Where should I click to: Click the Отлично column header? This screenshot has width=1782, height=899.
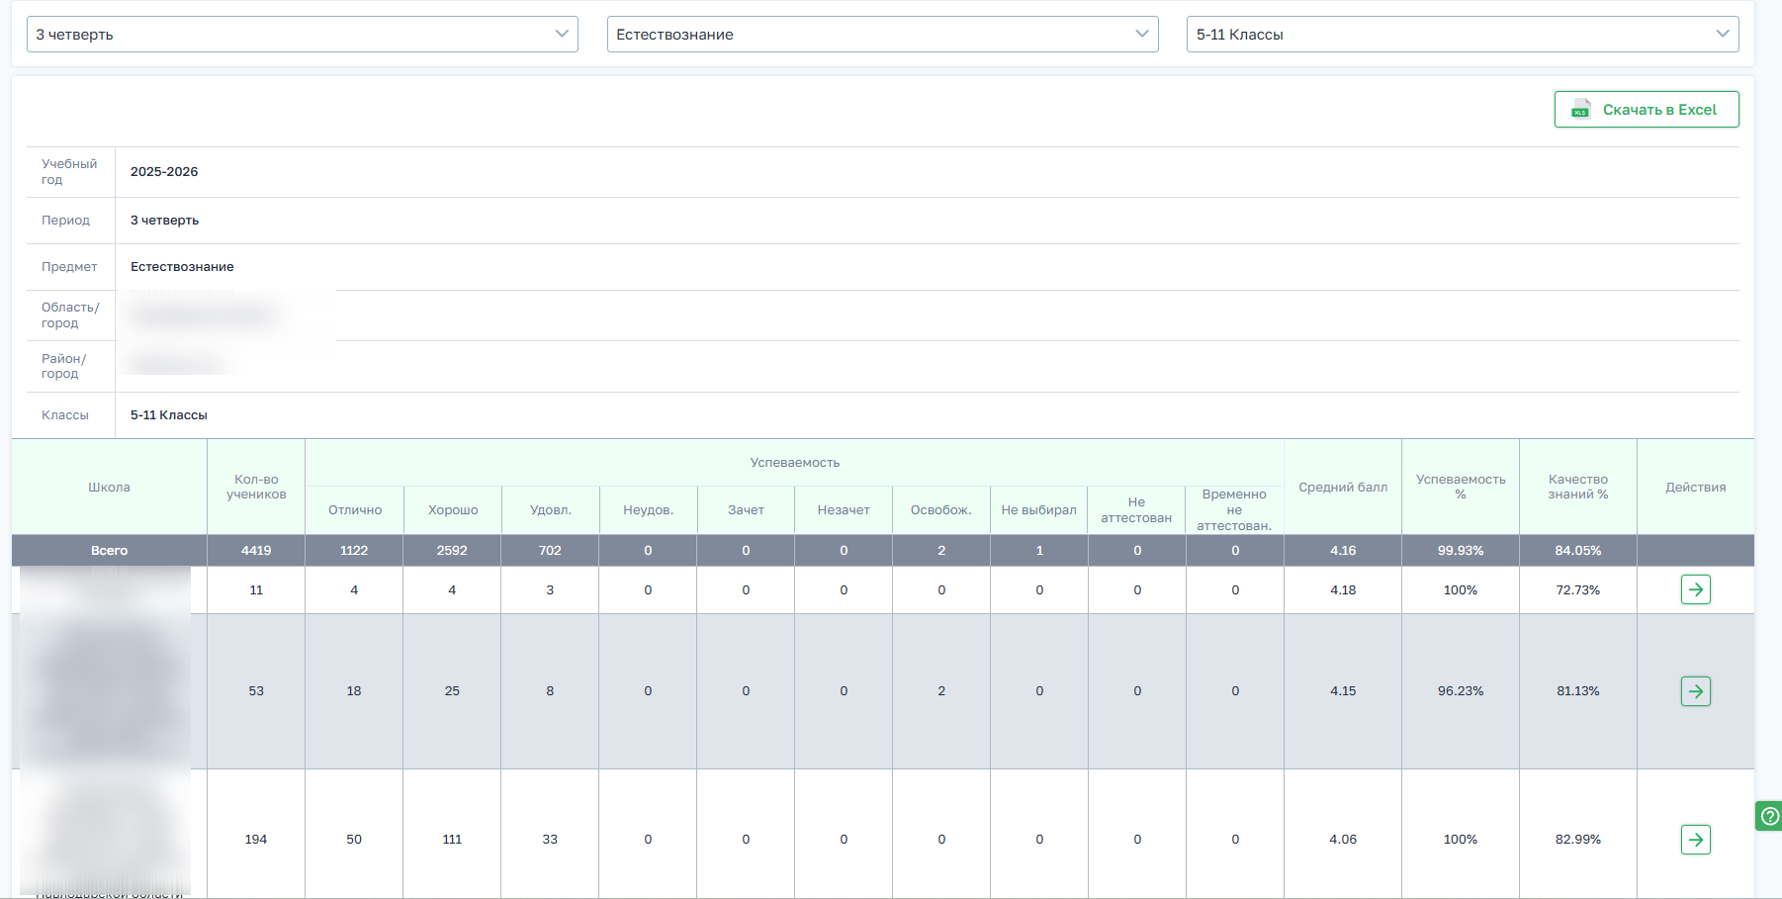[354, 510]
